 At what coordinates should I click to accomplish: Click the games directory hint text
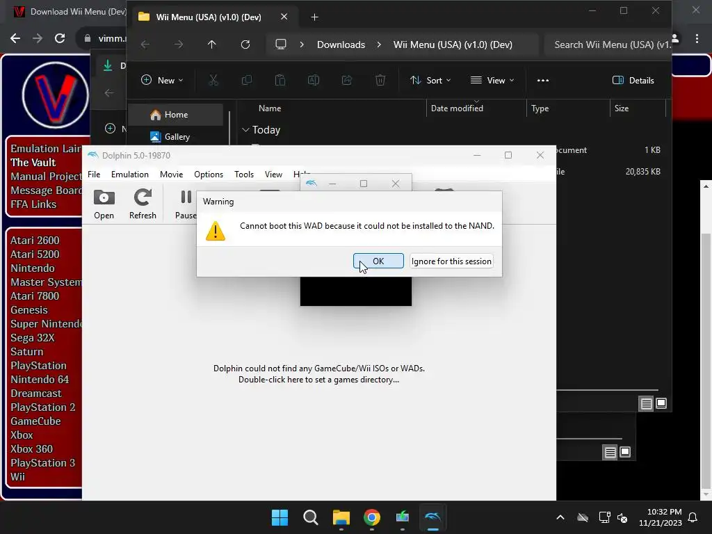coord(318,374)
